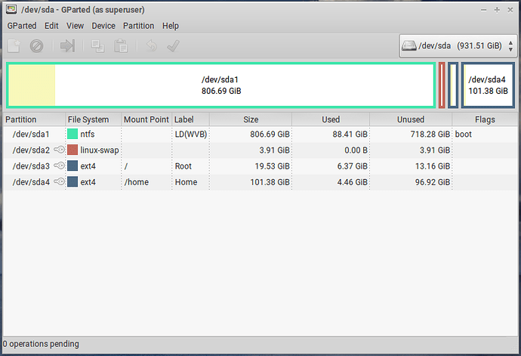
Task: Click the Partition column header
Action: click(34, 119)
